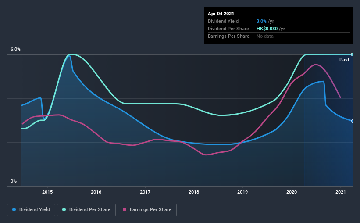Viewport: 360px width, 223px height.
Task: Toggle the Dividend Per Share legend button
Action: click(x=86, y=210)
